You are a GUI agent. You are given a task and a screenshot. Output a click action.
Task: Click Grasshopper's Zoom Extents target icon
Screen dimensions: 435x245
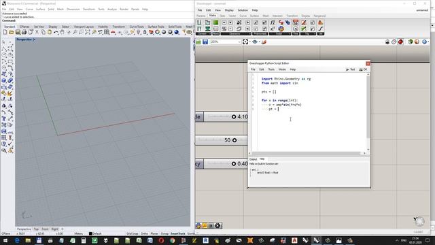coord(245,42)
